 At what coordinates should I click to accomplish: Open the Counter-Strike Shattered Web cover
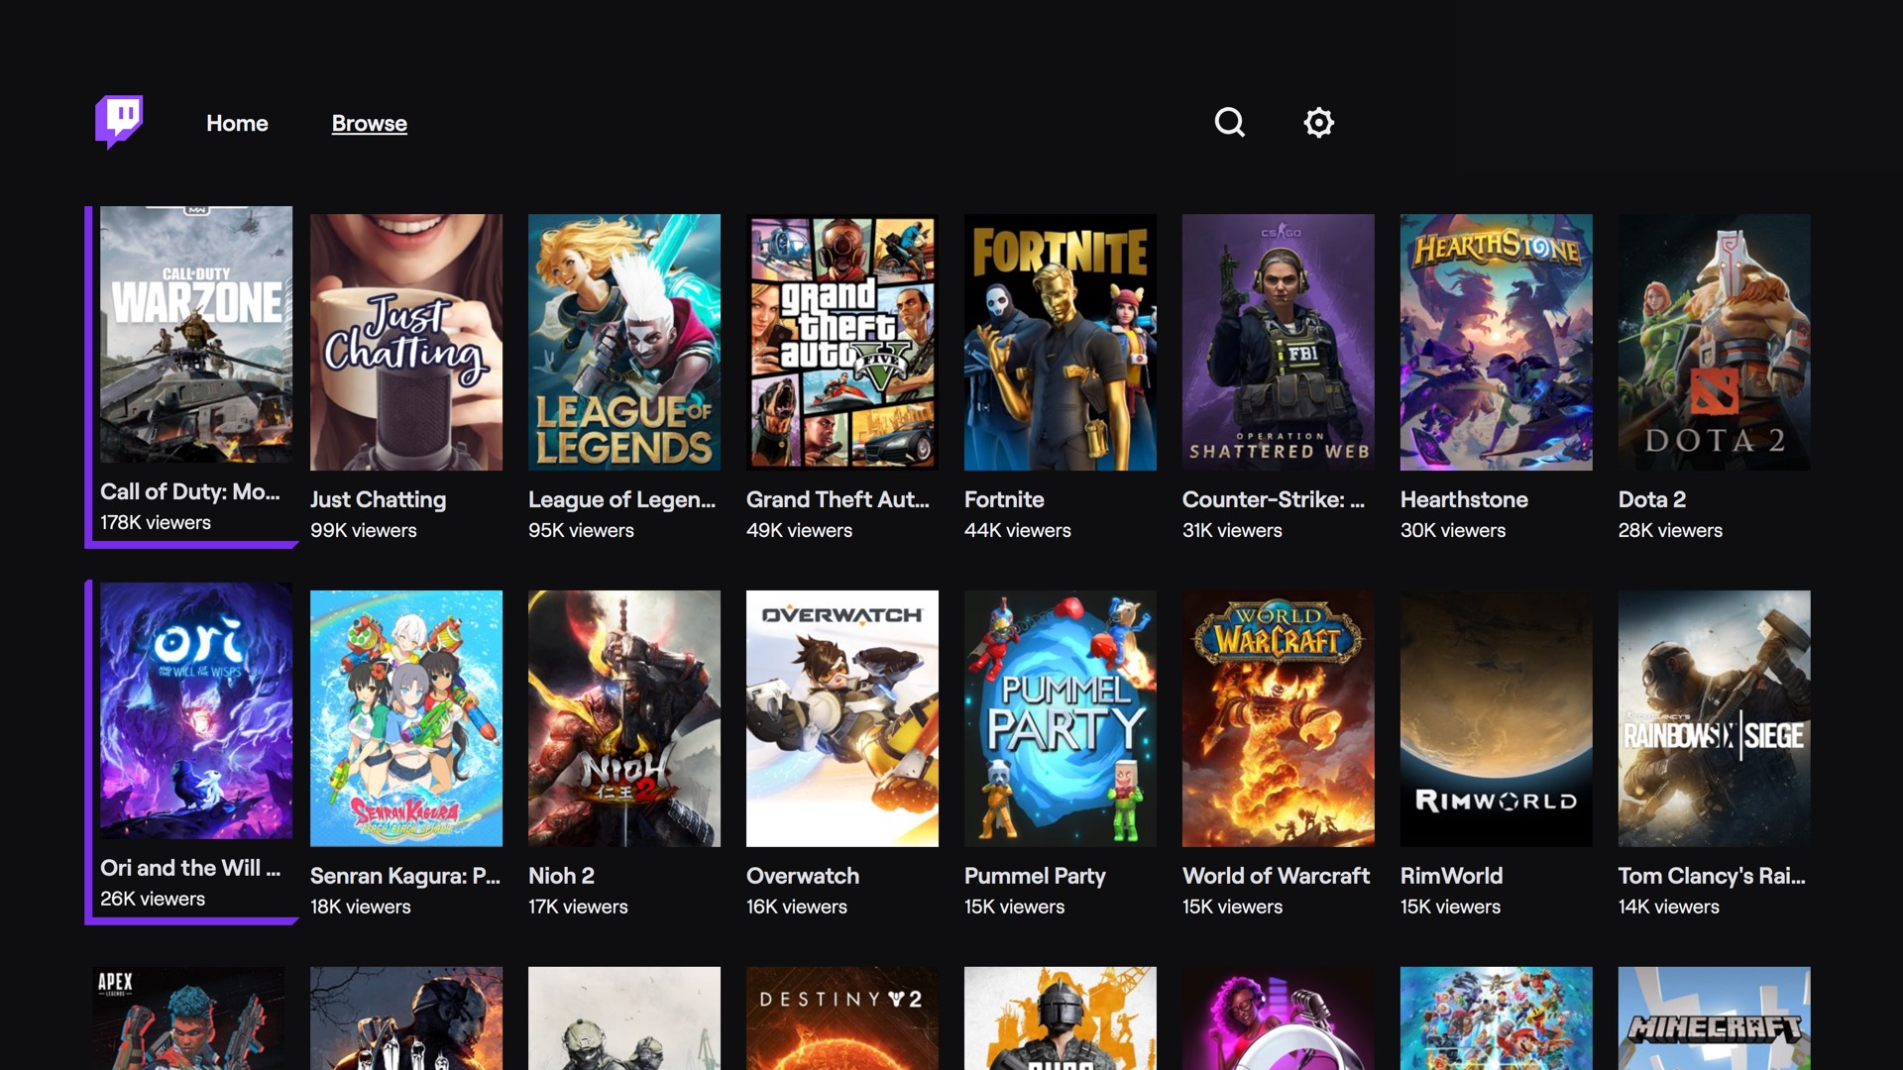[x=1278, y=342]
